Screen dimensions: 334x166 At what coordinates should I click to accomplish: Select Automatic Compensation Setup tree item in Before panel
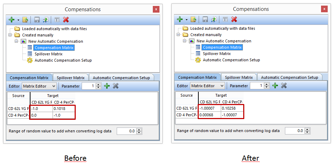click(x=63, y=60)
